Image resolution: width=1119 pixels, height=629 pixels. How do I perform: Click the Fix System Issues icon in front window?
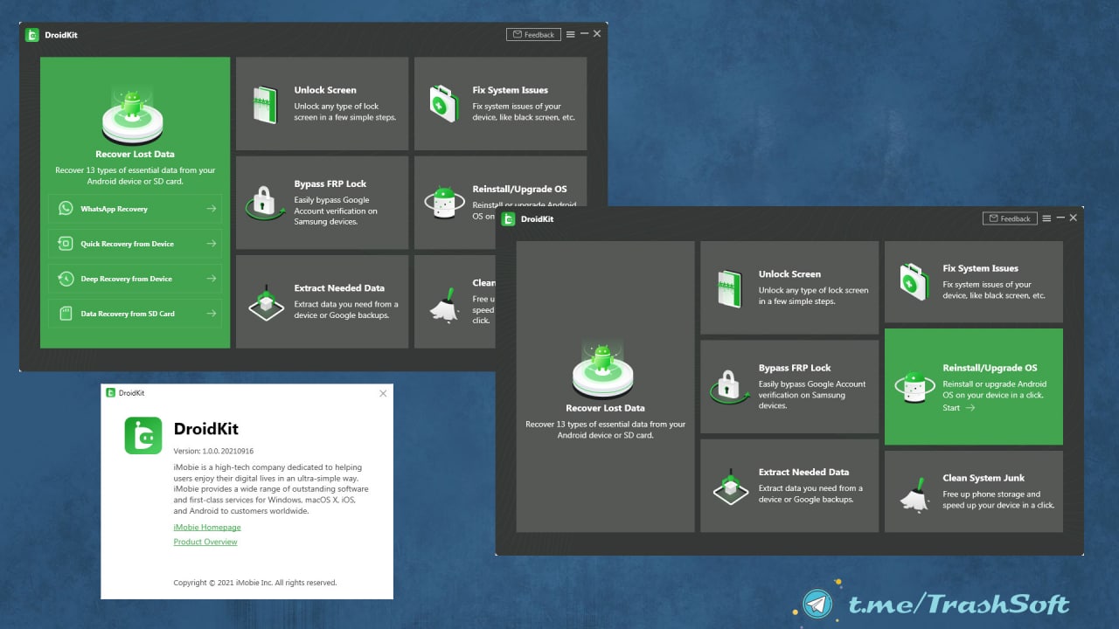(914, 282)
